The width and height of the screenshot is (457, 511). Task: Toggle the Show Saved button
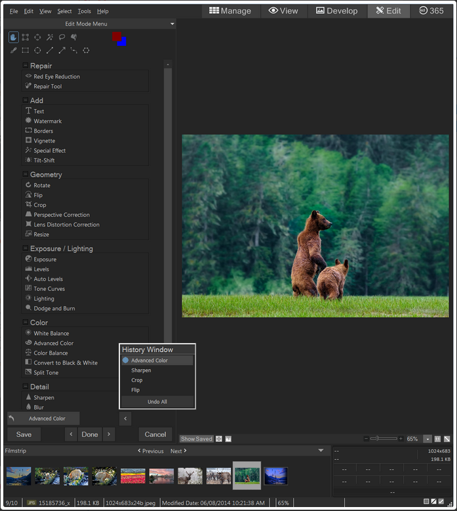tap(197, 439)
